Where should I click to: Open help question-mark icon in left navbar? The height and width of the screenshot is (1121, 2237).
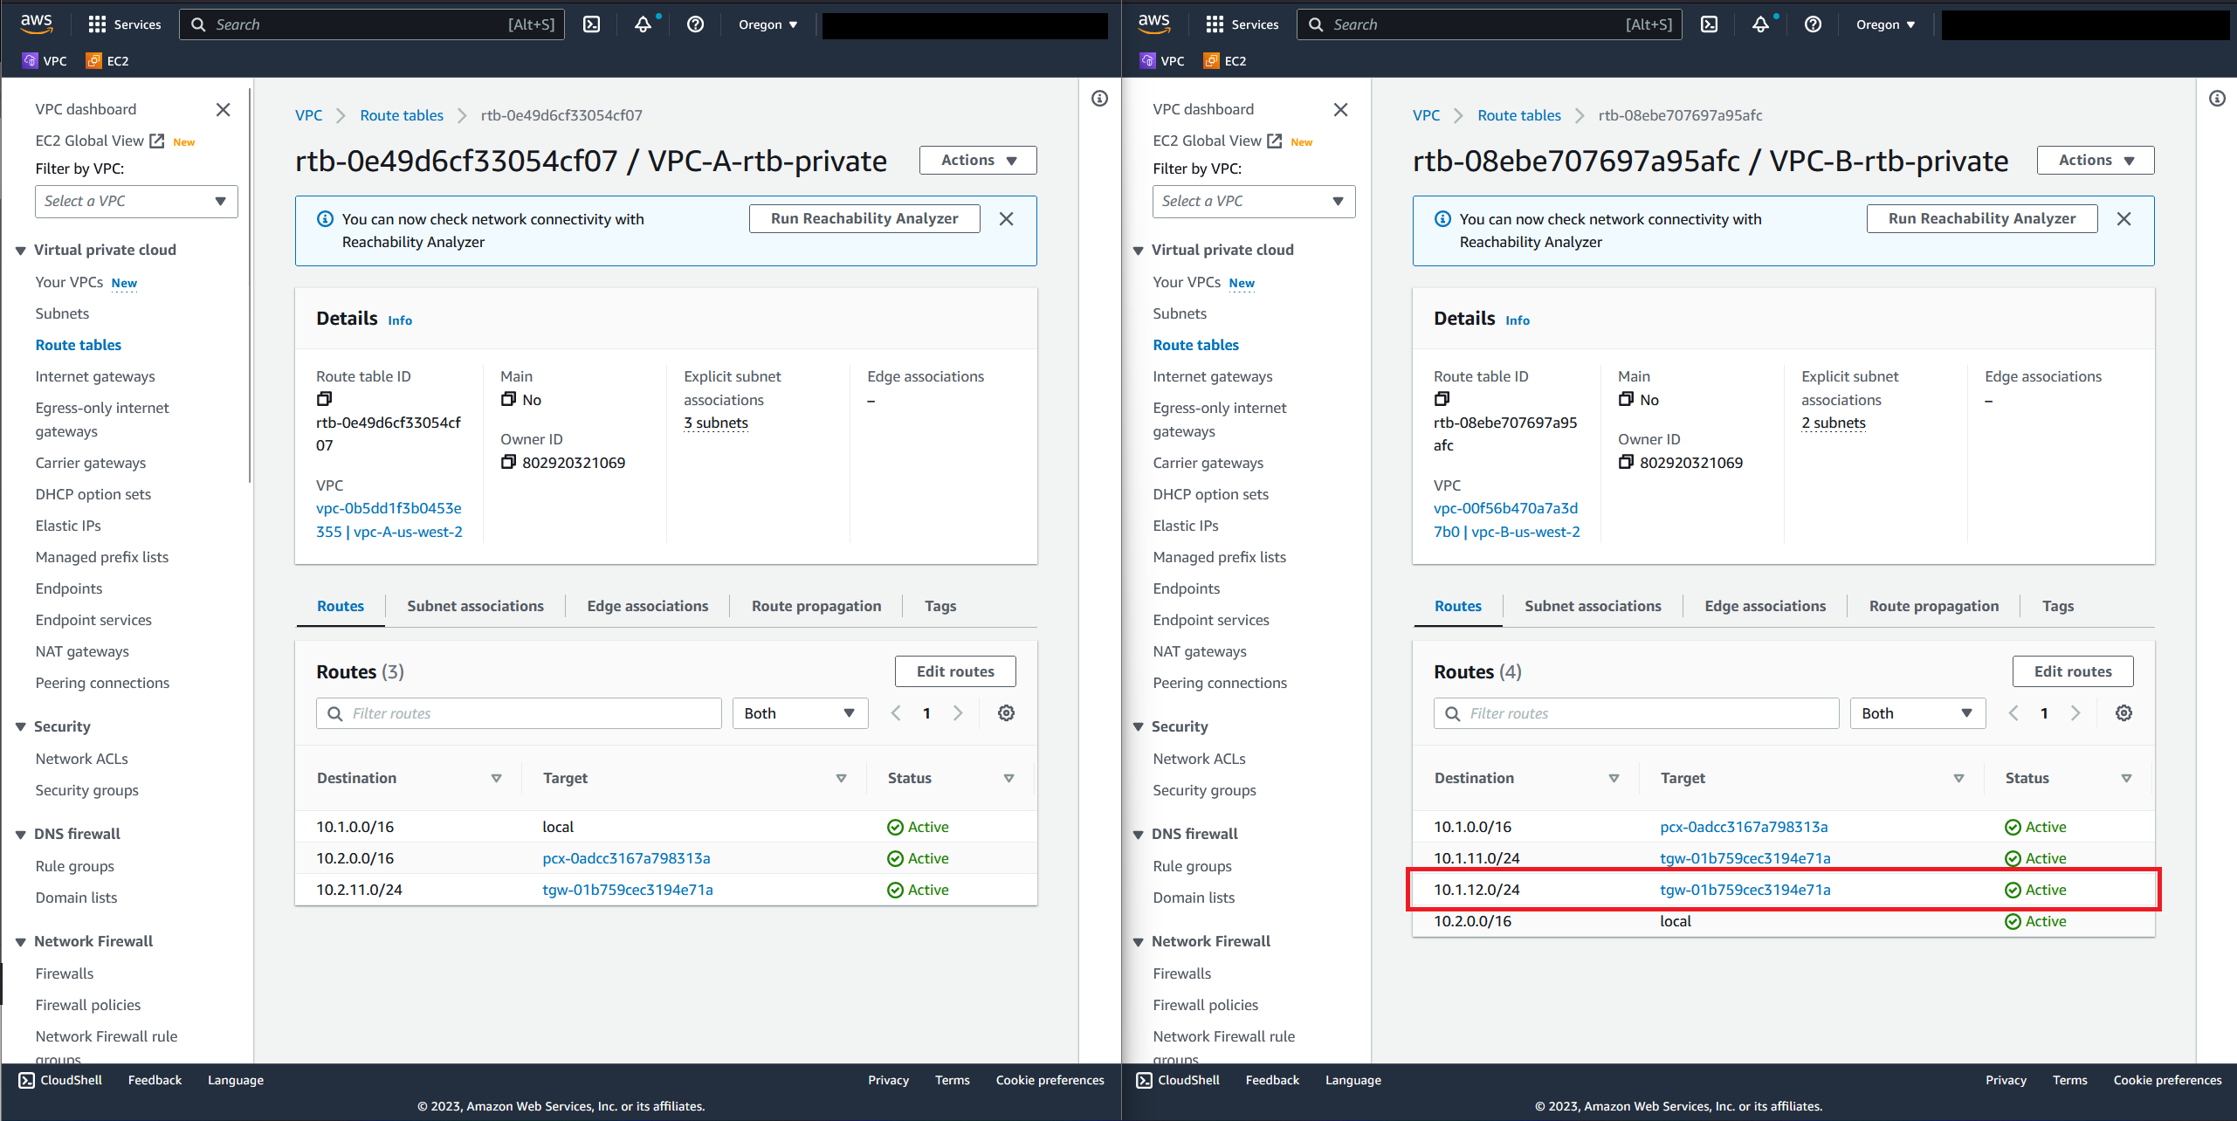click(695, 24)
